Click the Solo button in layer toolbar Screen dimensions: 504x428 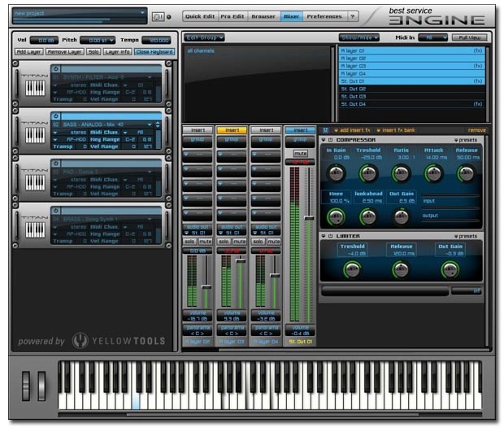(93, 52)
